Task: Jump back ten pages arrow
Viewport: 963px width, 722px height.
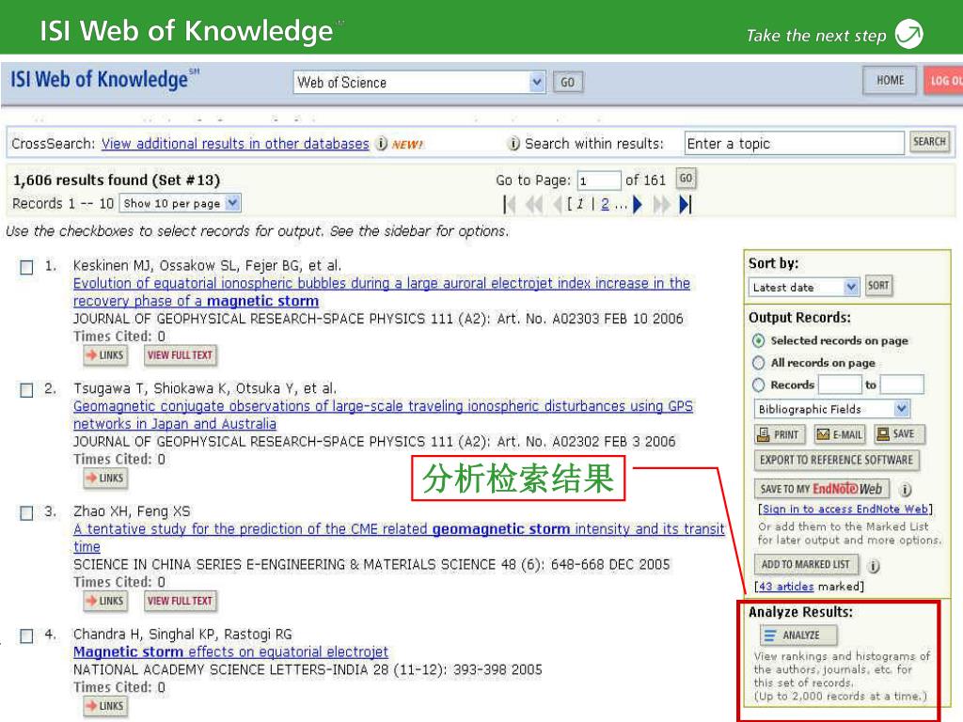Action: coord(534,204)
